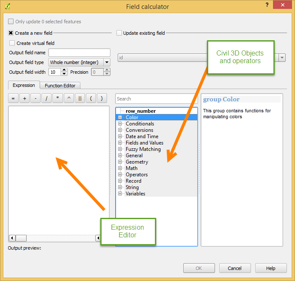
Task: Insert a closing parenthesis
Action: (102, 98)
